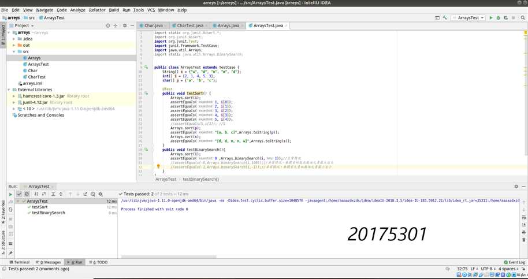
Task: Click the gray Stop button in top toolbar
Action: tap(514, 18)
